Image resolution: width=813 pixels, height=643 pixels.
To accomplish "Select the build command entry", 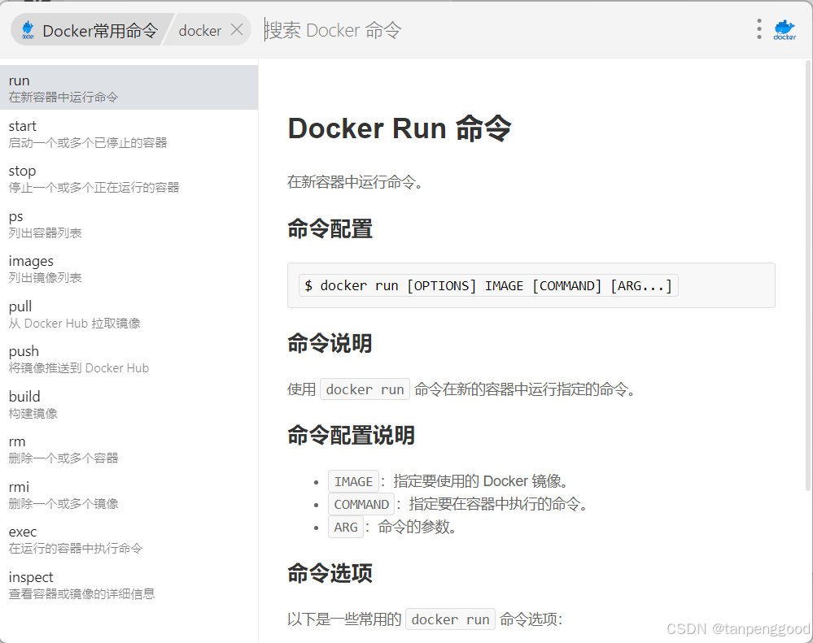I will click(129, 404).
